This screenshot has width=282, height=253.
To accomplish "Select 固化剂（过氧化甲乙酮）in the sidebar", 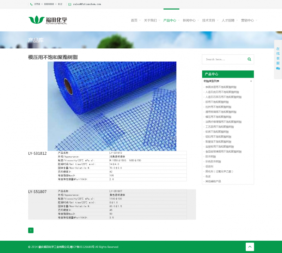I will [x=219, y=171].
